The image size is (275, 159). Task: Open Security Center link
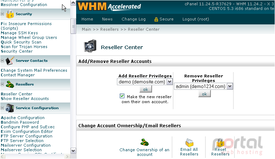point(17,51)
